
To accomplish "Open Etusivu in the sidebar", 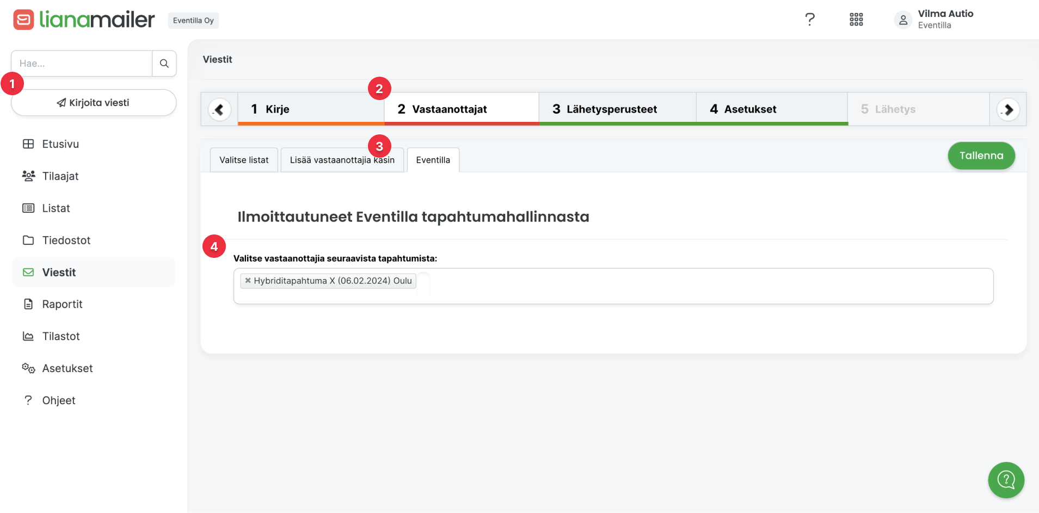I will tap(94, 144).
